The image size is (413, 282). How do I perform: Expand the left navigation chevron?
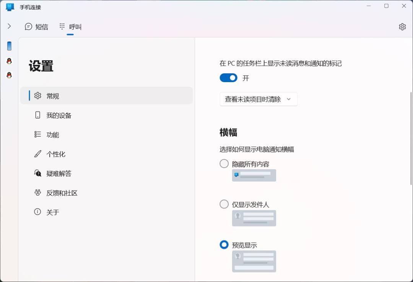pyautogui.click(x=9, y=26)
